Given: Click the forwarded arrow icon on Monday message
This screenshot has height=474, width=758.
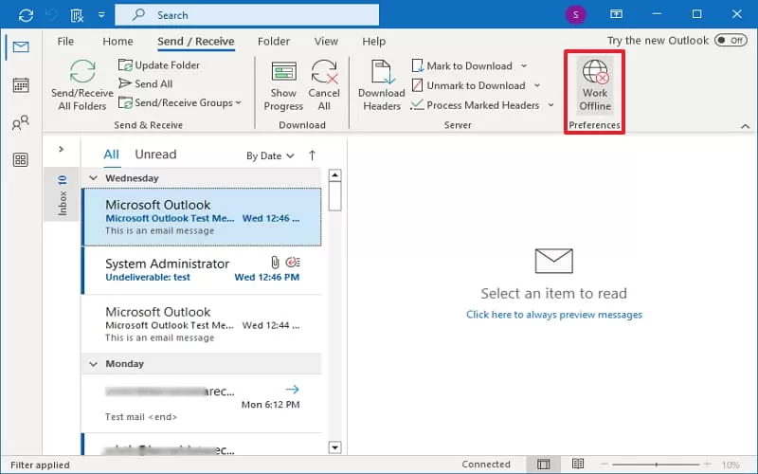Looking at the screenshot, I should 292,389.
